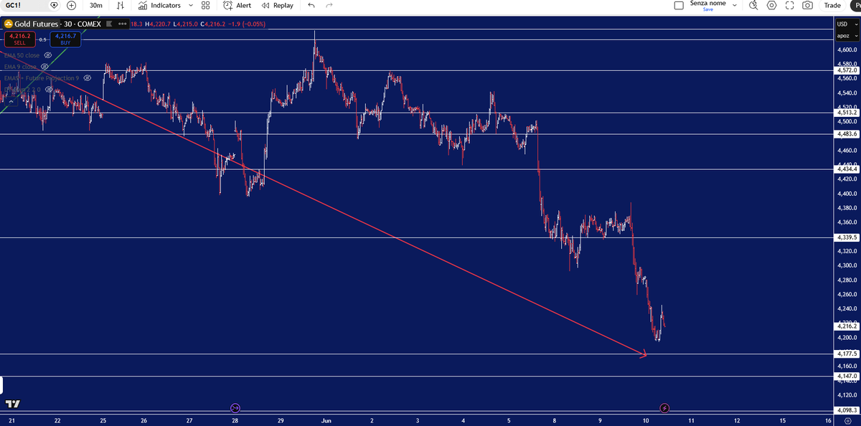Redo the last chart action
Image resolution: width=861 pixels, height=426 pixels.
point(329,5)
